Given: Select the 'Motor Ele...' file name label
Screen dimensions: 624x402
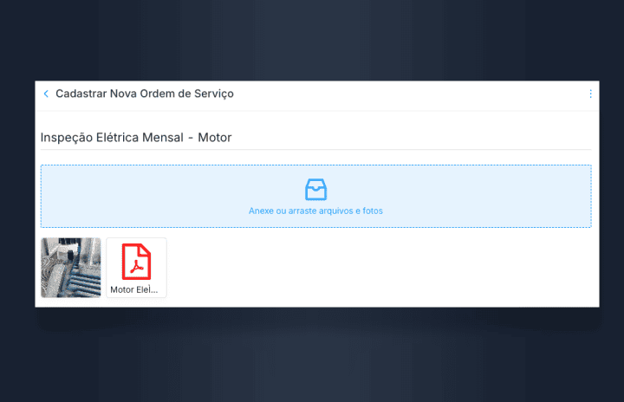Looking at the screenshot, I should pos(134,289).
